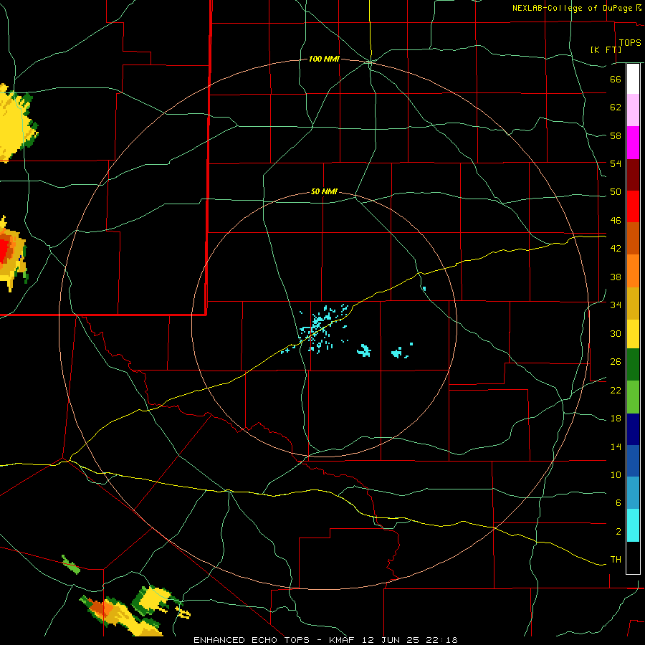This screenshot has height=645, width=645.
Task: Click the "22" legend value
Action: [x=616, y=390]
